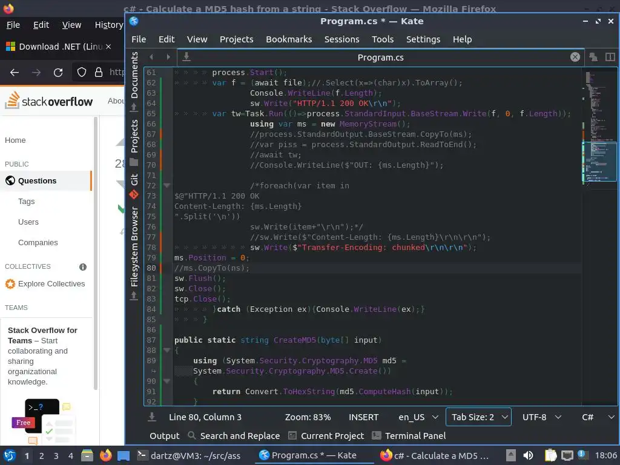Image resolution: width=620 pixels, height=465 pixels.
Task: Open the Edit menu in Kate
Action: (x=167, y=39)
